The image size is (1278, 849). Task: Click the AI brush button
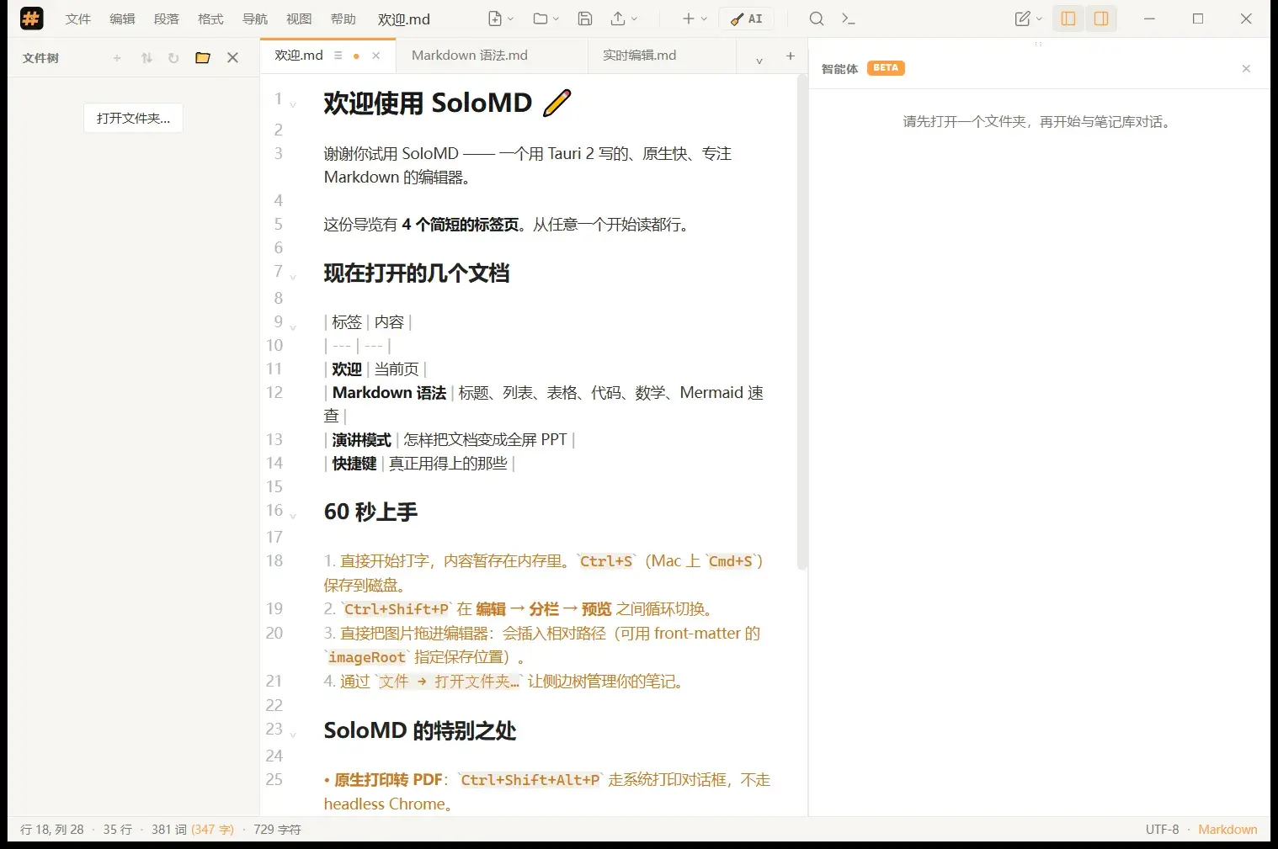(746, 19)
